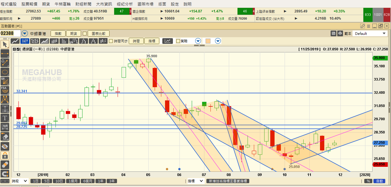Open the 國際市場 menu

[146, 4]
